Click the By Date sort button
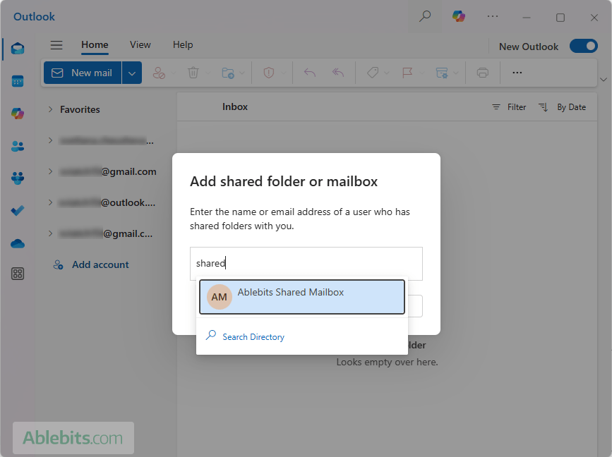612x457 pixels. (571, 106)
